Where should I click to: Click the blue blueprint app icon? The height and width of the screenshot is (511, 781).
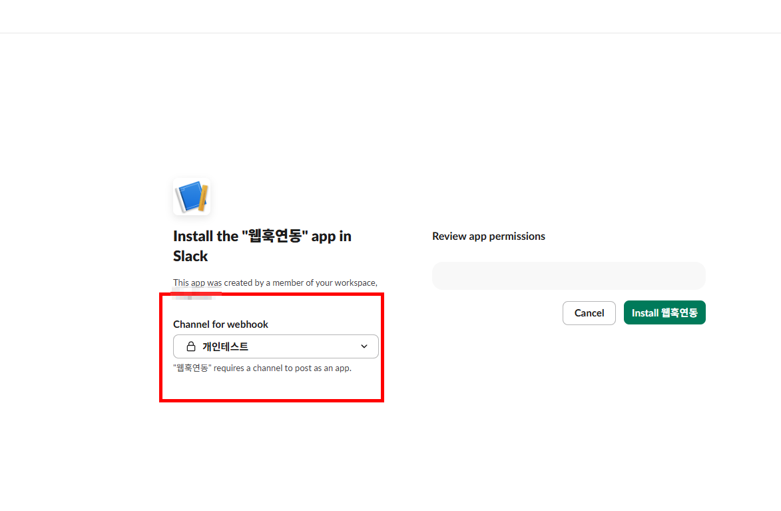(x=192, y=197)
